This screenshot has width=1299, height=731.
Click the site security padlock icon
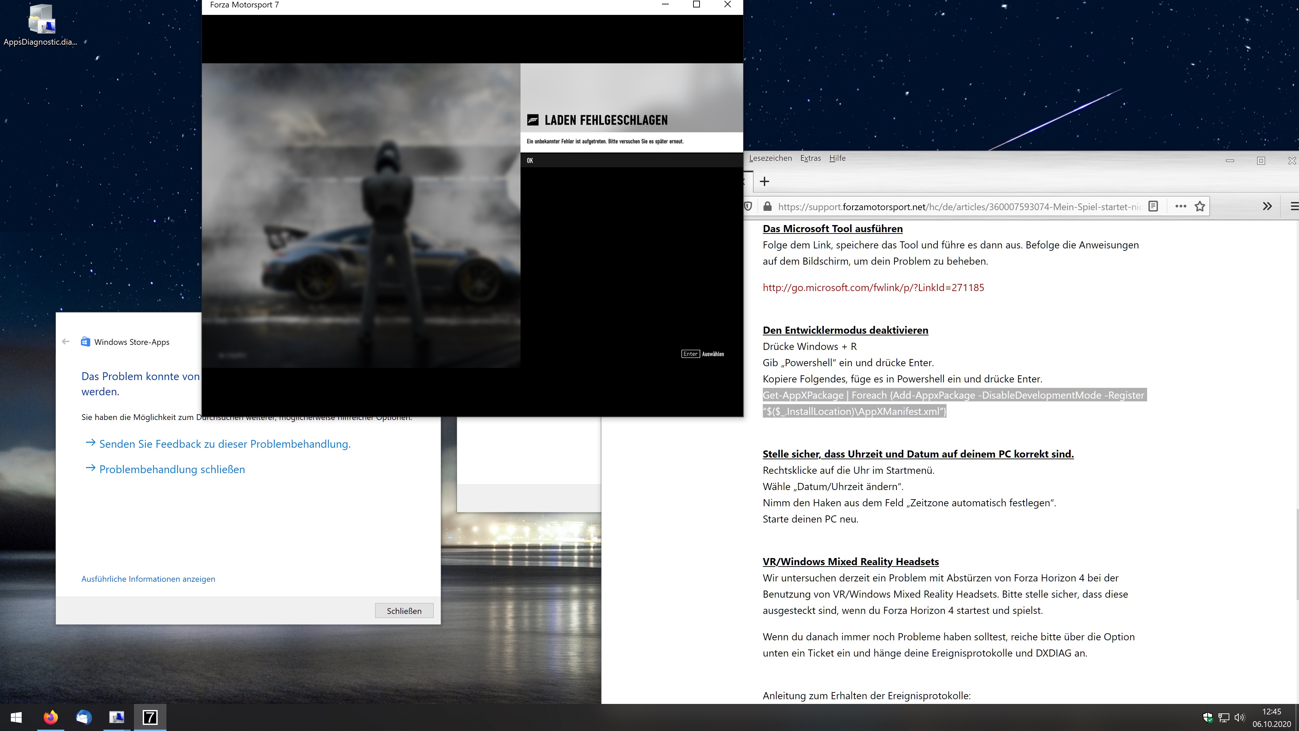coord(767,206)
